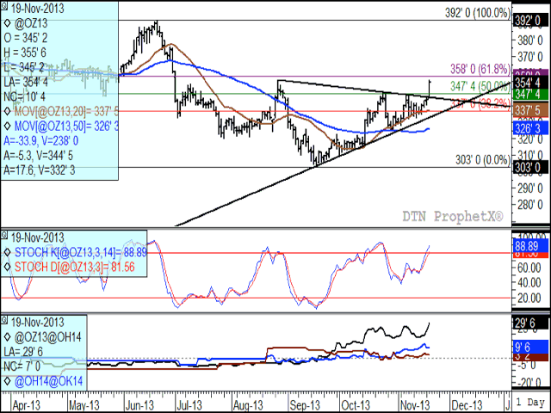Click the black 354' 4 last-price tag
The height and width of the screenshot is (413, 551).
pos(530,83)
